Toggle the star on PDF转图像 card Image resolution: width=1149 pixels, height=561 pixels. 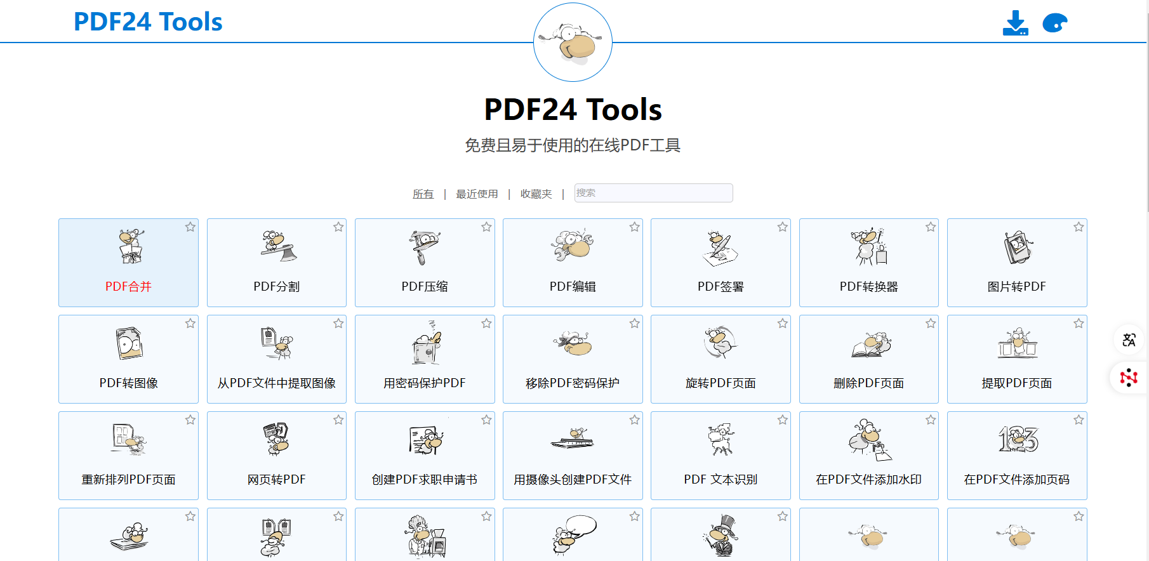[190, 324]
